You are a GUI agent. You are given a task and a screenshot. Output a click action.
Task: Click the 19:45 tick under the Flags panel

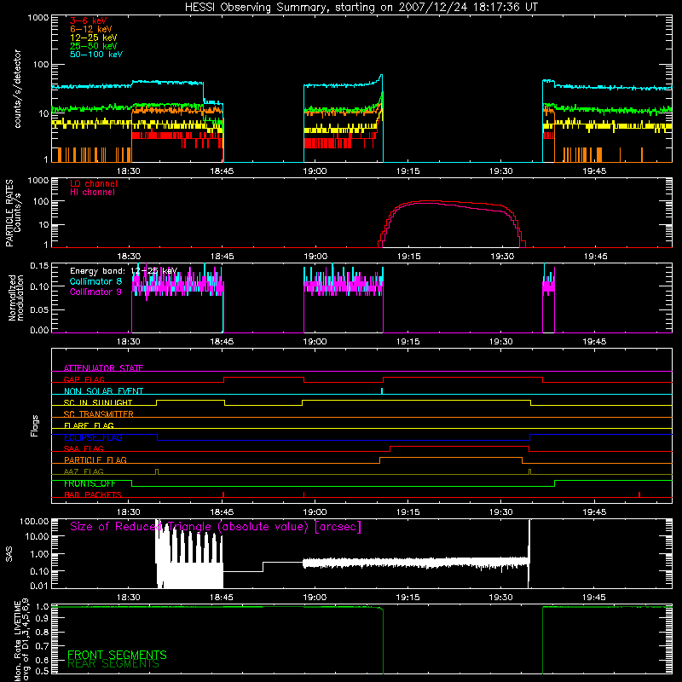click(594, 512)
